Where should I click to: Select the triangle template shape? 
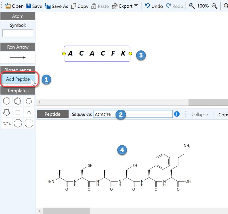click(x=29, y=112)
